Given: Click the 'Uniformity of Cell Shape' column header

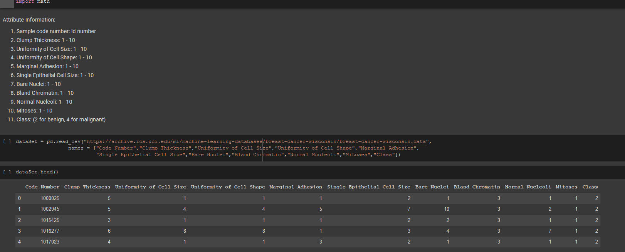Looking at the screenshot, I should (228, 187).
